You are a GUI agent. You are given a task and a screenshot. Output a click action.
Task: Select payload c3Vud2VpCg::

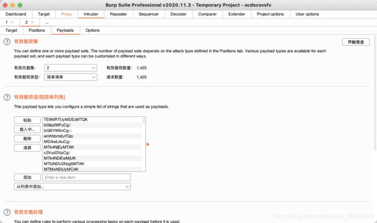93,153
